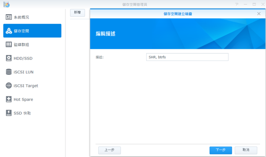Screen dimensions: 266x157
Task: Minimize the 儲存空間管理員 window
Action: pyautogui.click(x=245, y=4)
